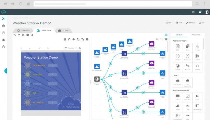
Task: Open the cube icon in left sidebar
Action: [x=3, y=26]
